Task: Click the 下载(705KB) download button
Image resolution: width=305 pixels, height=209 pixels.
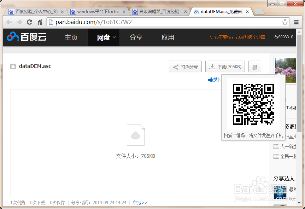Action: pos(225,67)
